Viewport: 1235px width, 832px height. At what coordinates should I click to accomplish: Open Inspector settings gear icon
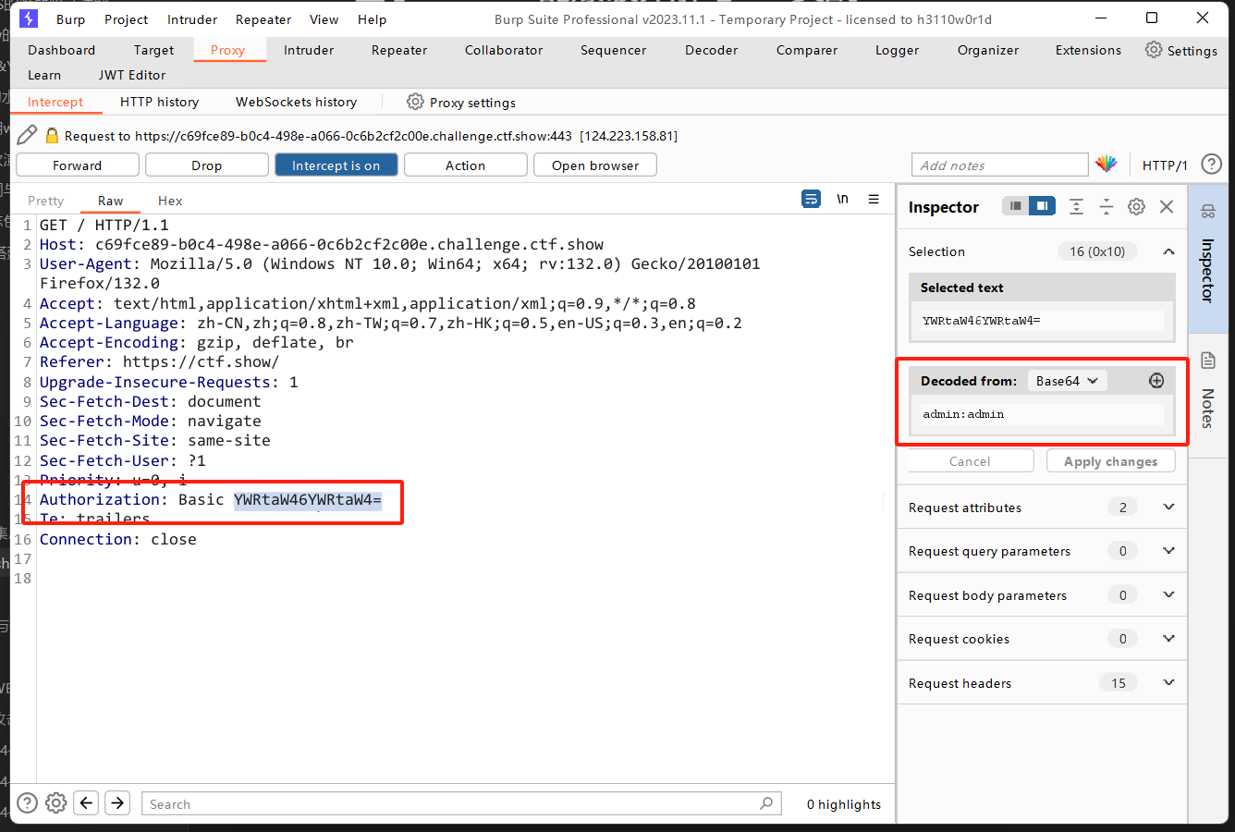tap(1136, 206)
